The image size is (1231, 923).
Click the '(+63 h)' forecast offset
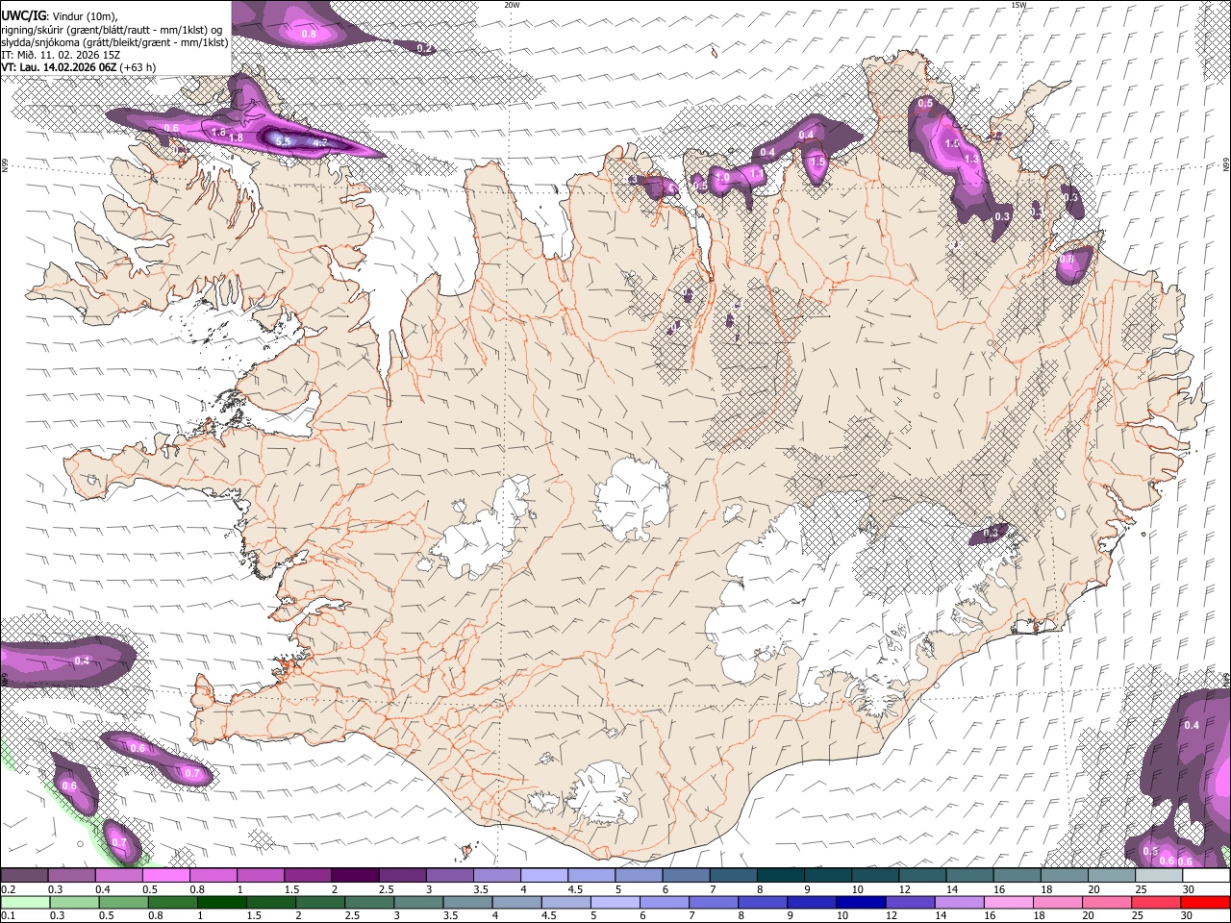point(138,67)
